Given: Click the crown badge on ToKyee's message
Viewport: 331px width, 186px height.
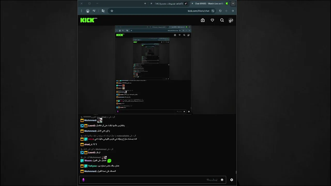Looking at the screenshot, I should [x=82, y=166].
